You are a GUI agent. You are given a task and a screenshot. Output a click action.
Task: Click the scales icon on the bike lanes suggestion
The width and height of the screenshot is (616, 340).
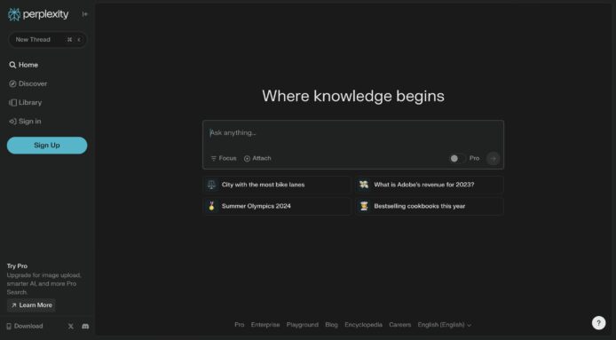(x=211, y=185)
